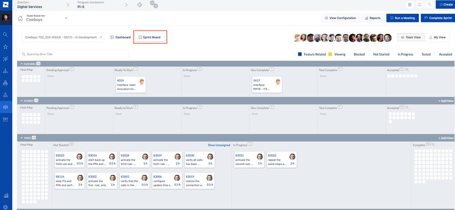
Task: Open the gears configuration icon in top bar
Action: (154, 5)
